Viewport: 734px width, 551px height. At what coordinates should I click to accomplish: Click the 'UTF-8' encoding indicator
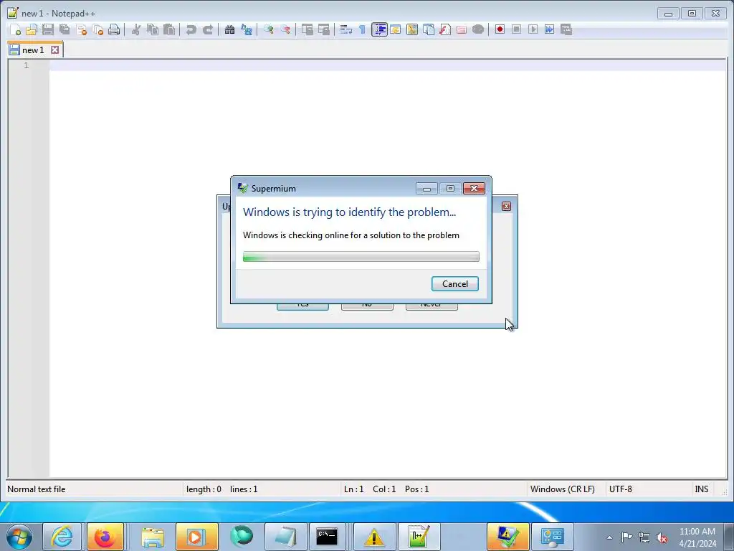(x=620, y=489)
